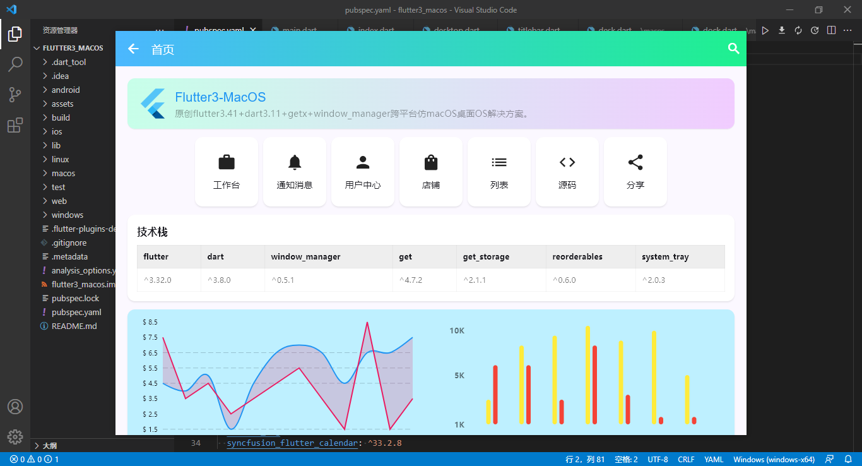Viewport: 862px width, 466px height.
Task: Click the back arrow beside 首页
Action: point(133,49)
